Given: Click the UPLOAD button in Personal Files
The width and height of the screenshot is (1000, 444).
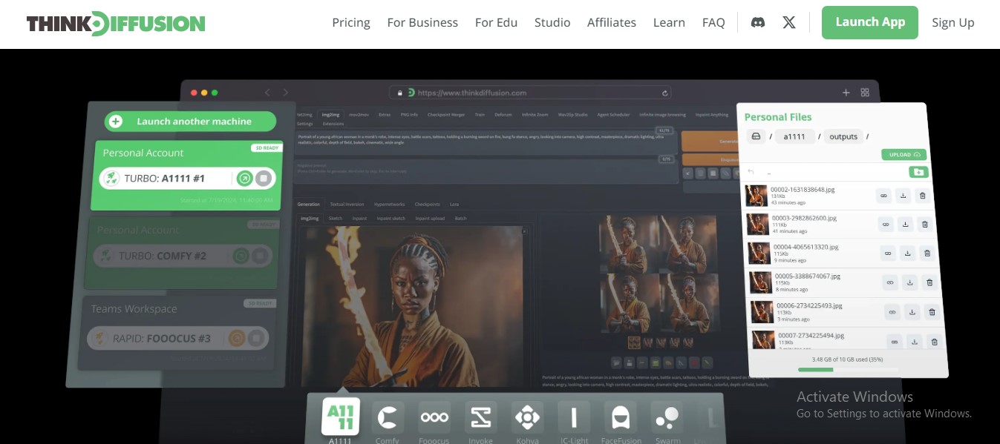Looking at the screenshot, I should (904, 154).
